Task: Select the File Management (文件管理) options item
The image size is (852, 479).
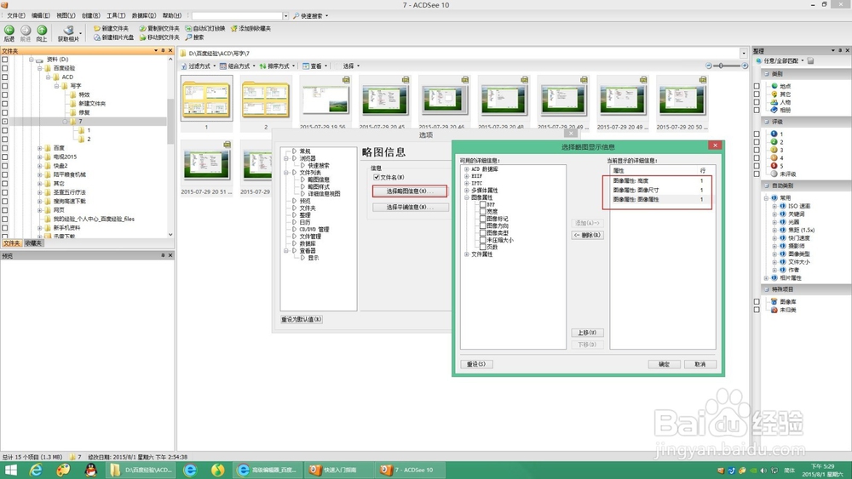Action: point(310,237)
